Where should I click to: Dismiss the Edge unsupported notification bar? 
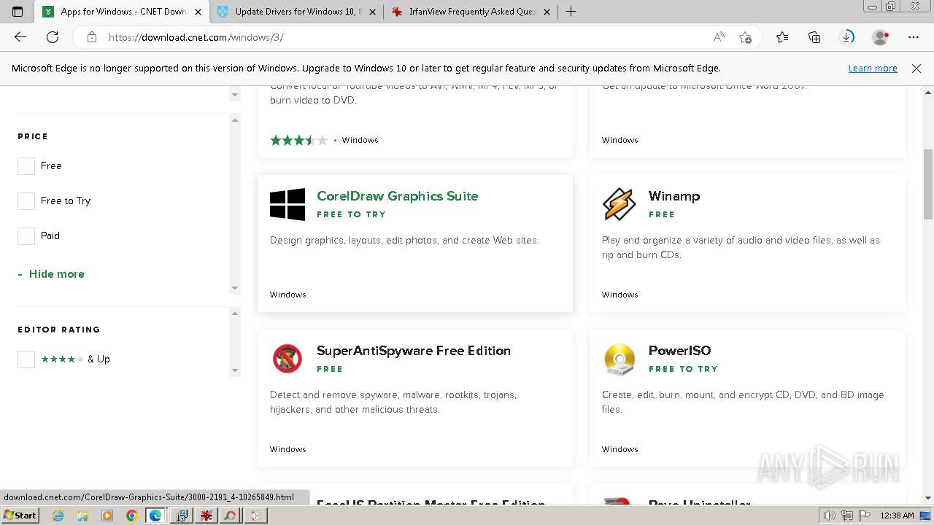(916, 69)
